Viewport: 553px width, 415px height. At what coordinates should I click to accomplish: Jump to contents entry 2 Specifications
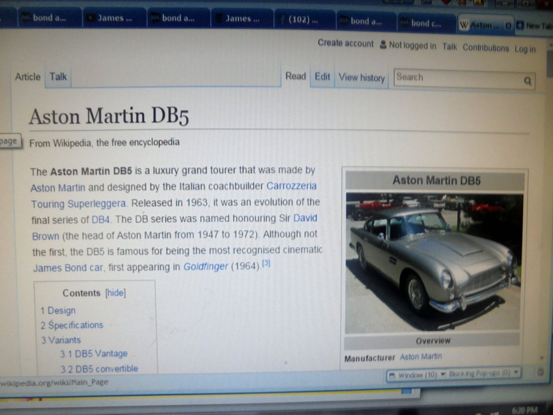point(72,325)
